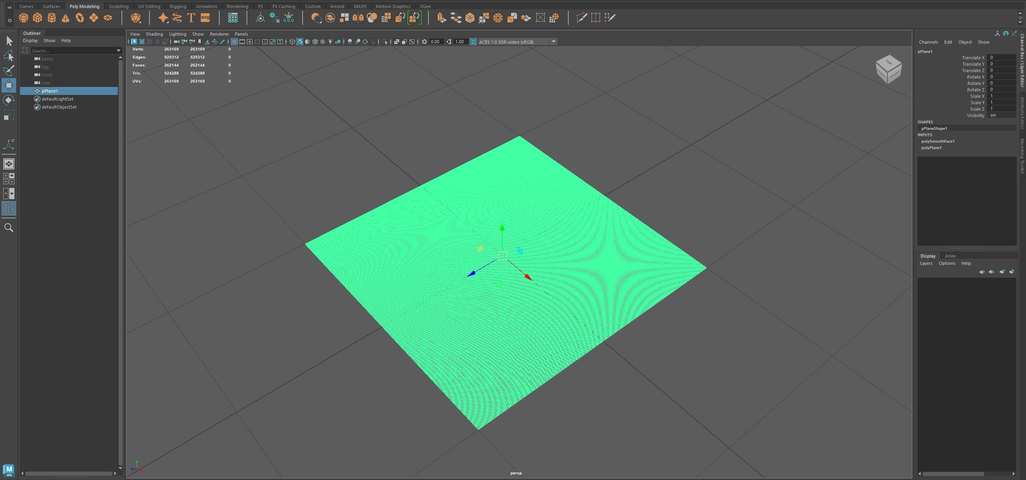Open the viewport Shading menu
This screenshot has width=1026, height=480.
click(154, 34)
